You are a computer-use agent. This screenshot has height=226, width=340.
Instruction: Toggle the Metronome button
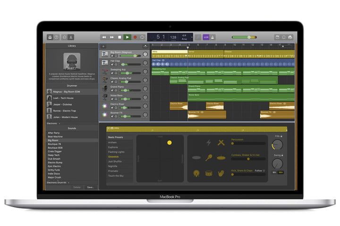212,37
